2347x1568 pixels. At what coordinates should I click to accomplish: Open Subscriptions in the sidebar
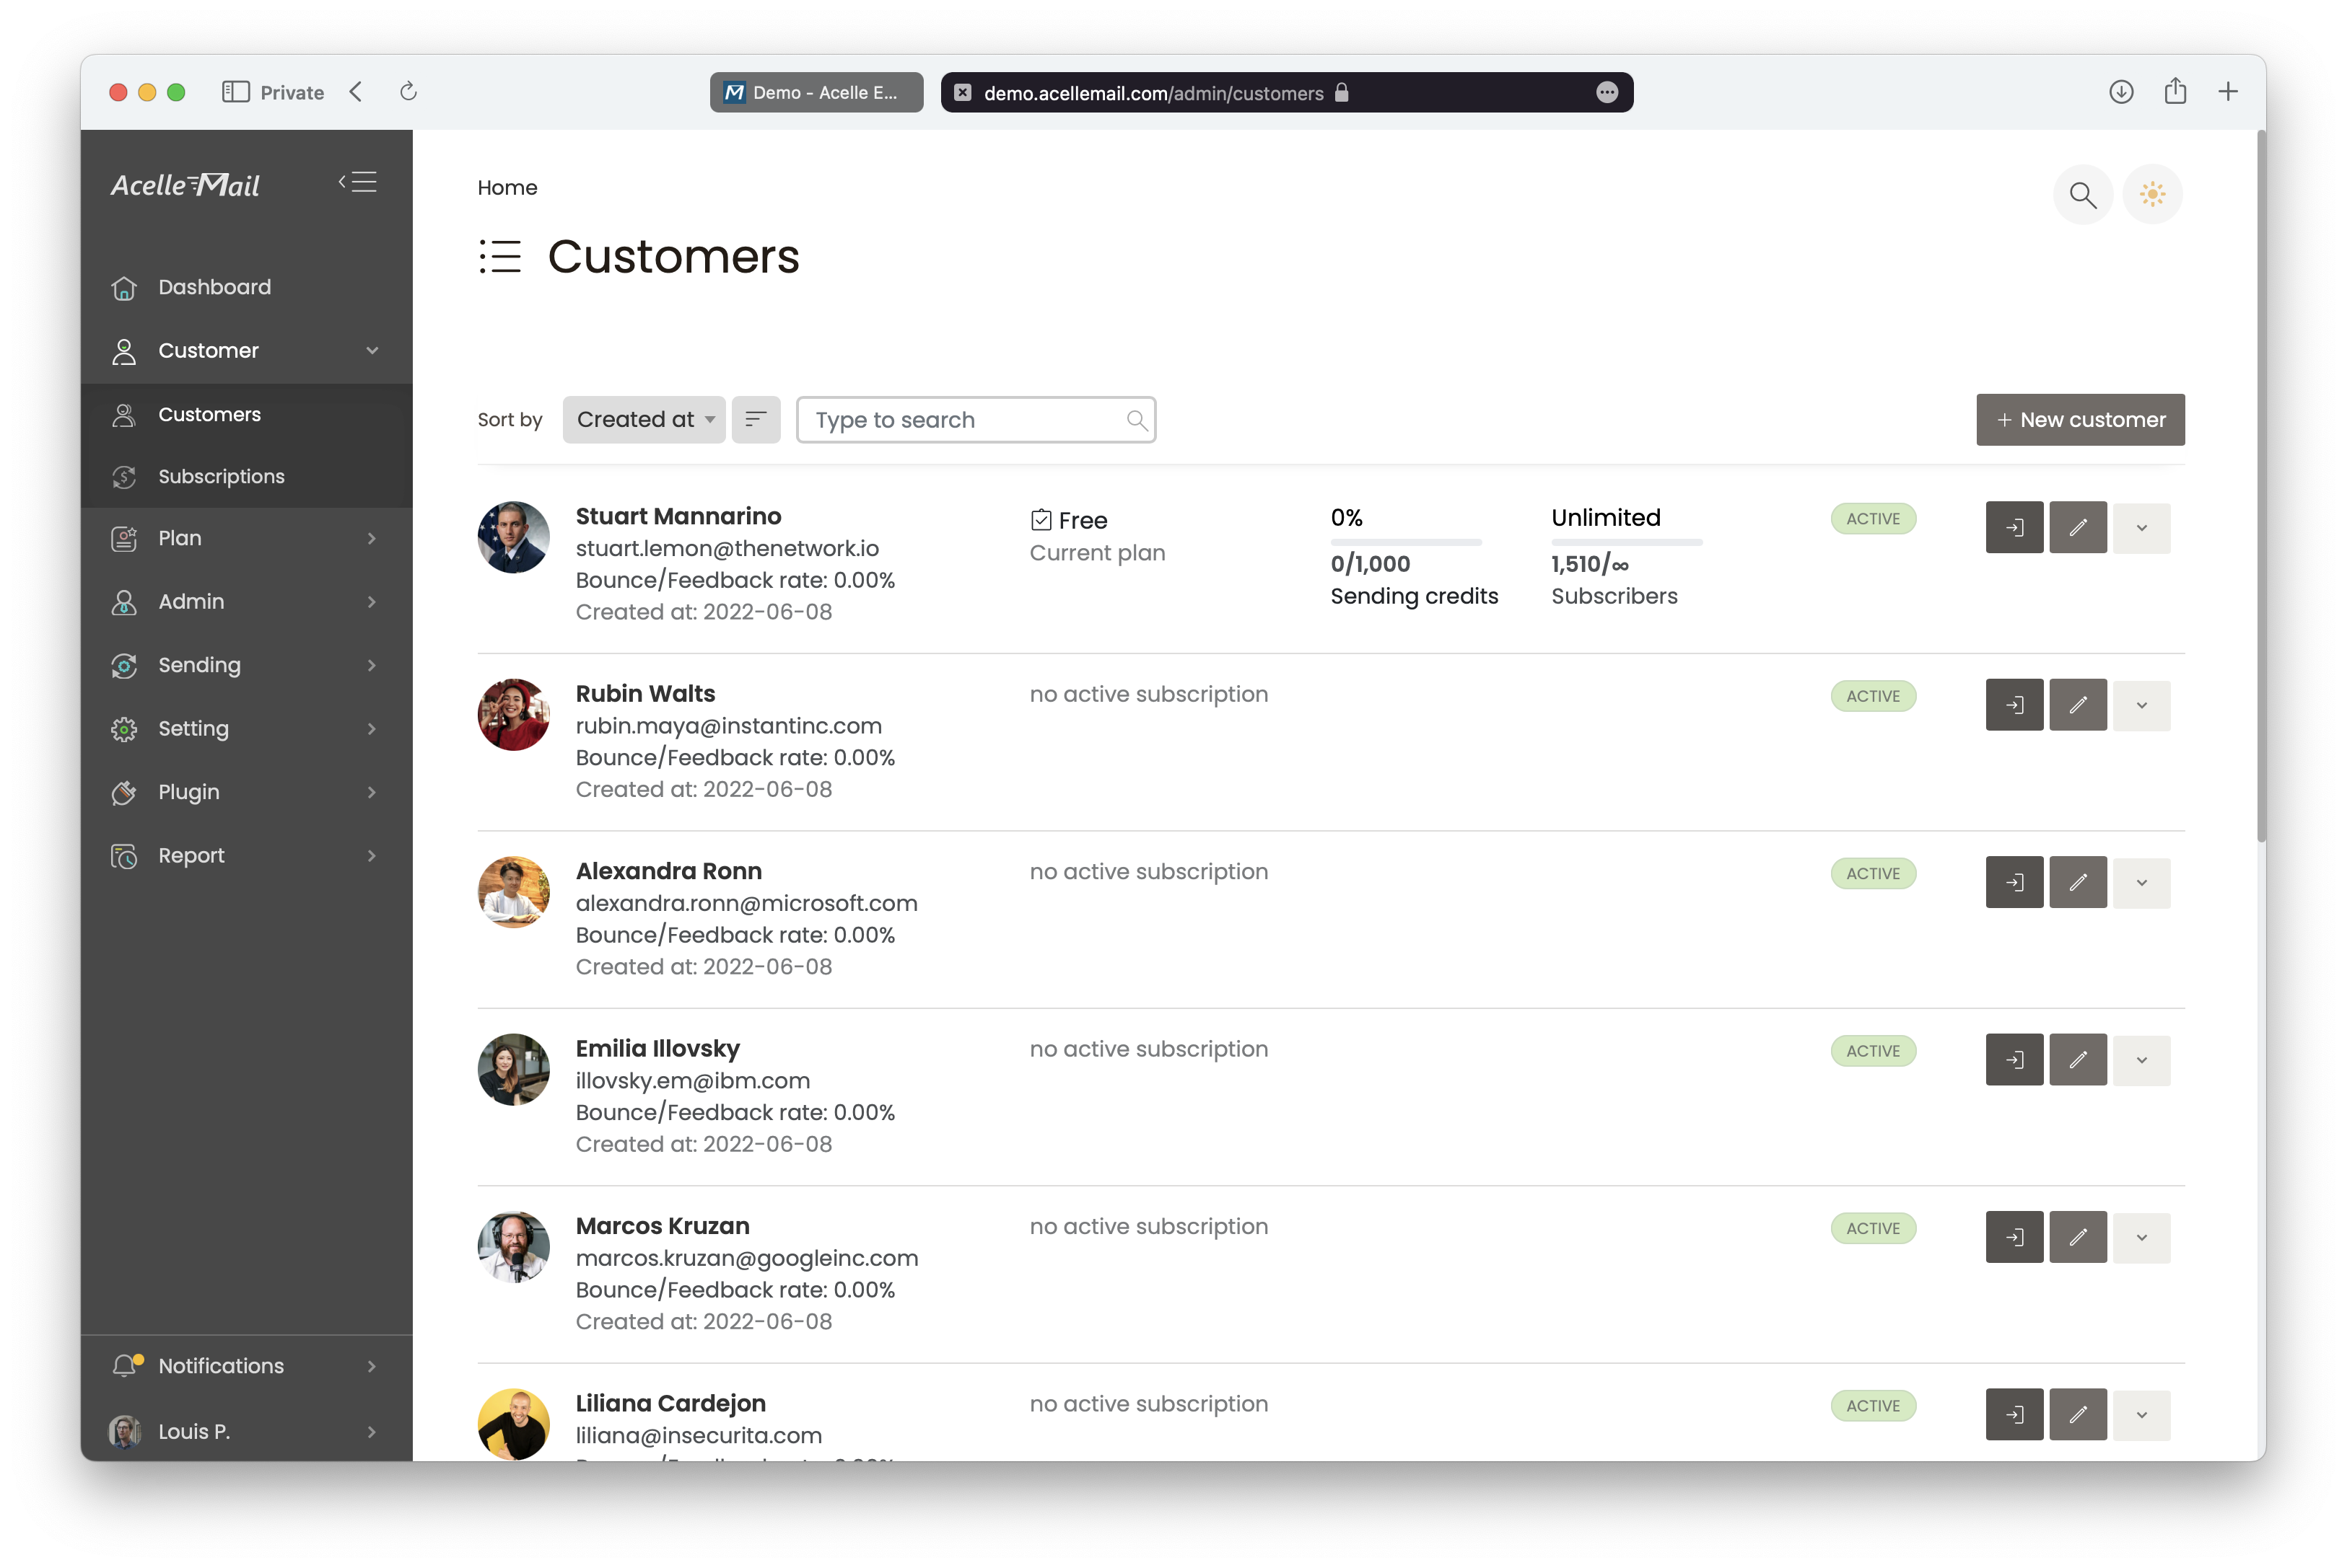[x=221, y=476]
